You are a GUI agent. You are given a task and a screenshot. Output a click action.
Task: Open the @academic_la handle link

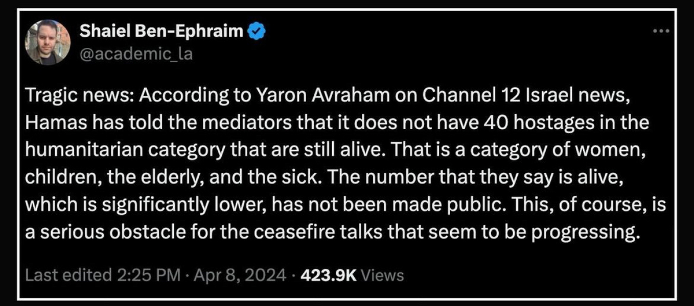coord(136,53)
